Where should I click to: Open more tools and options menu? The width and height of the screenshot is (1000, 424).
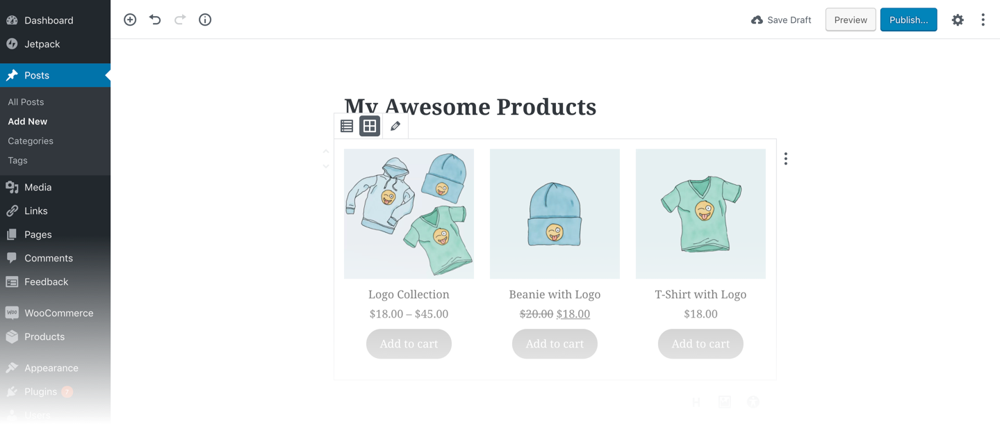coord(983,20)
